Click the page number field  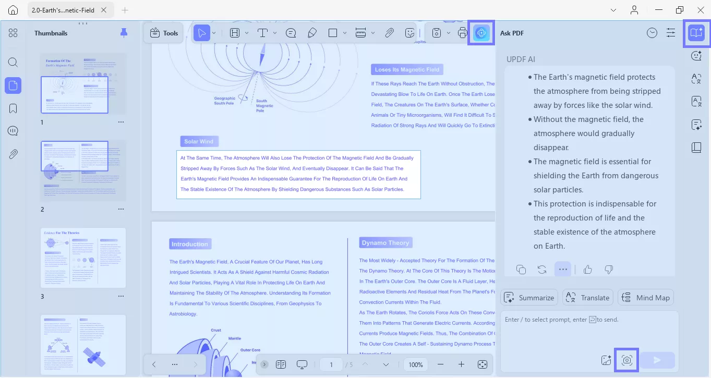pyautogui.click(x=331, y=364)
